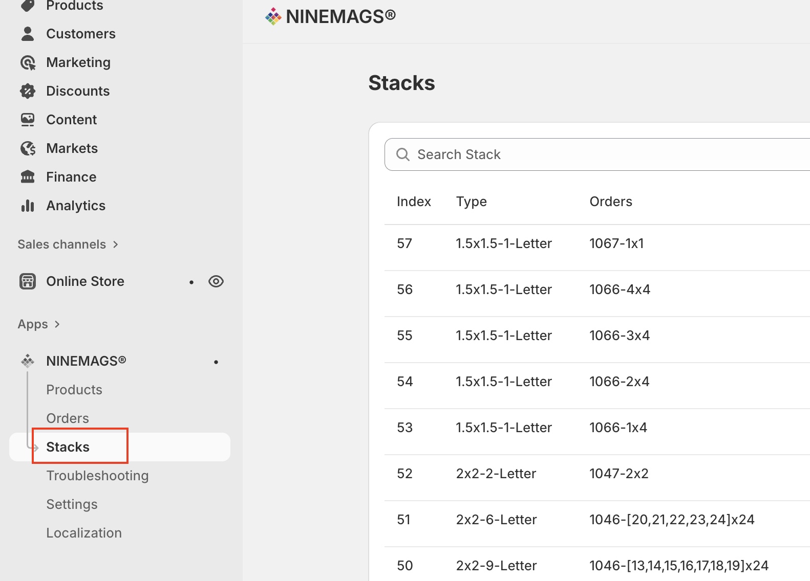
Task: View online store via eye icon
Action: tap(216, 281)
